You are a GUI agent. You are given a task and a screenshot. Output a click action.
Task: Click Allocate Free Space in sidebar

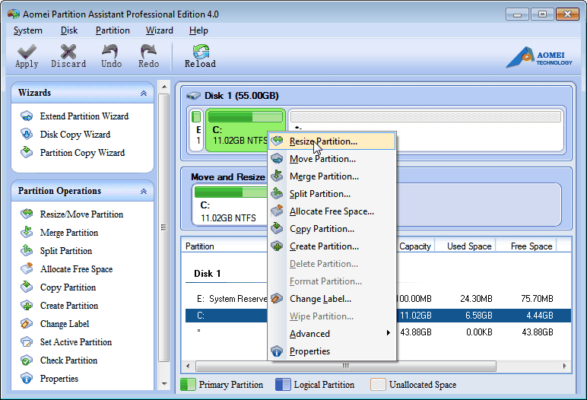coord(76,269)
